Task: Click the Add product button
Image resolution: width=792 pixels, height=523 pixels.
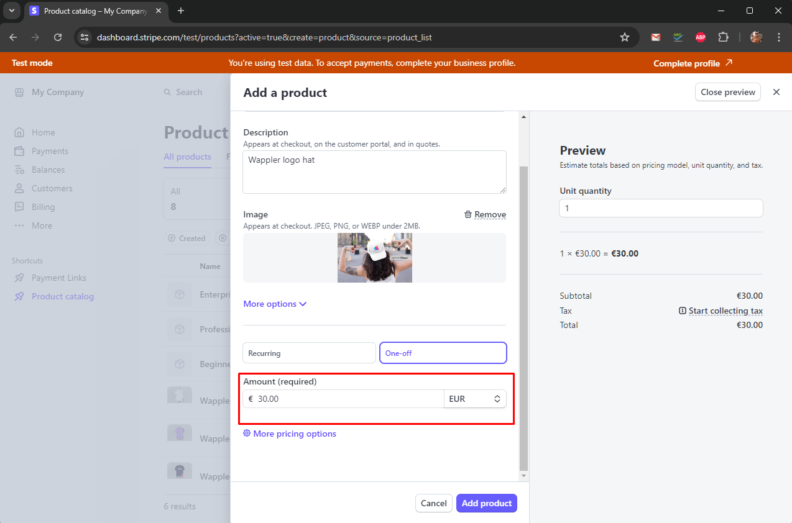Action: point(486,503)
